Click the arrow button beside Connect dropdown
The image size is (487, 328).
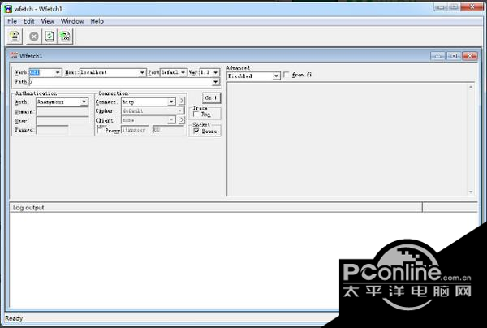(182, 101)
